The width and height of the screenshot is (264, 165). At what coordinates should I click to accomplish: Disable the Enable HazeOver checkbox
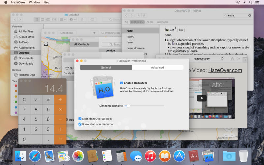click(122, 83)
